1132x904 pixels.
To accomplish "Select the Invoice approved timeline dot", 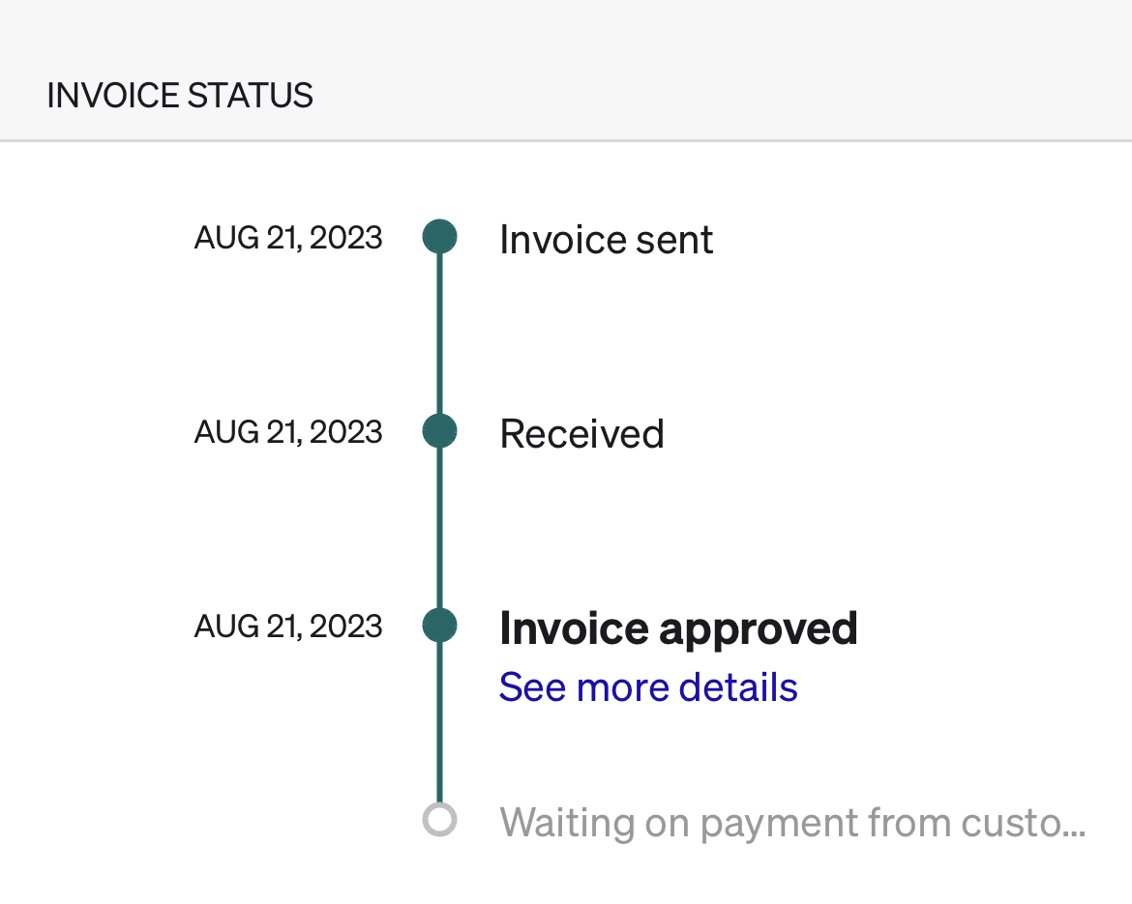I will point(440,625).
